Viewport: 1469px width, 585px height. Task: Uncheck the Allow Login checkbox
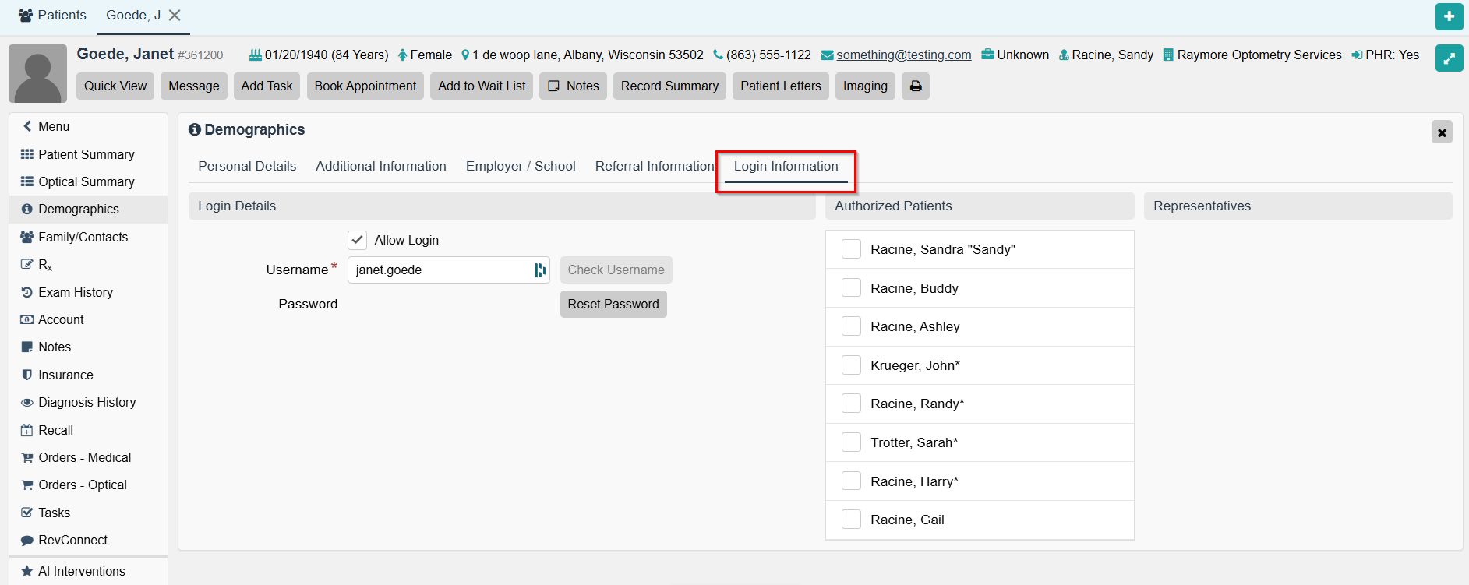[x=358, y=240]
